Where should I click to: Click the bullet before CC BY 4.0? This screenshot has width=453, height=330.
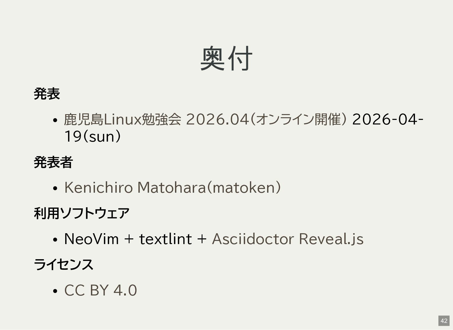click(x=56, y=291)
